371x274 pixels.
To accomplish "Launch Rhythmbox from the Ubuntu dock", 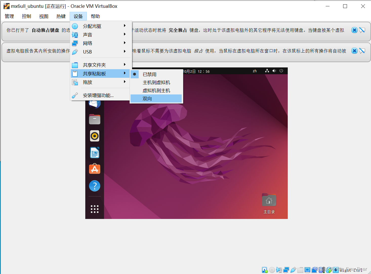I will pos(95,136).
